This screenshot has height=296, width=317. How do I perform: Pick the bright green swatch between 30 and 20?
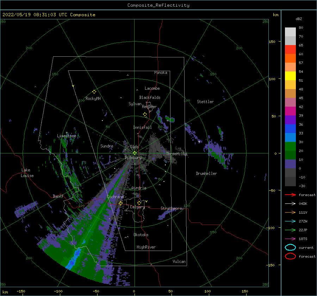pos(290,146)
